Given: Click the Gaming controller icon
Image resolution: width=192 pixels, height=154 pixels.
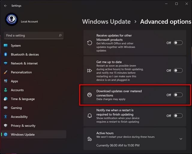Looking at the screenshot, I should (5, 108).
